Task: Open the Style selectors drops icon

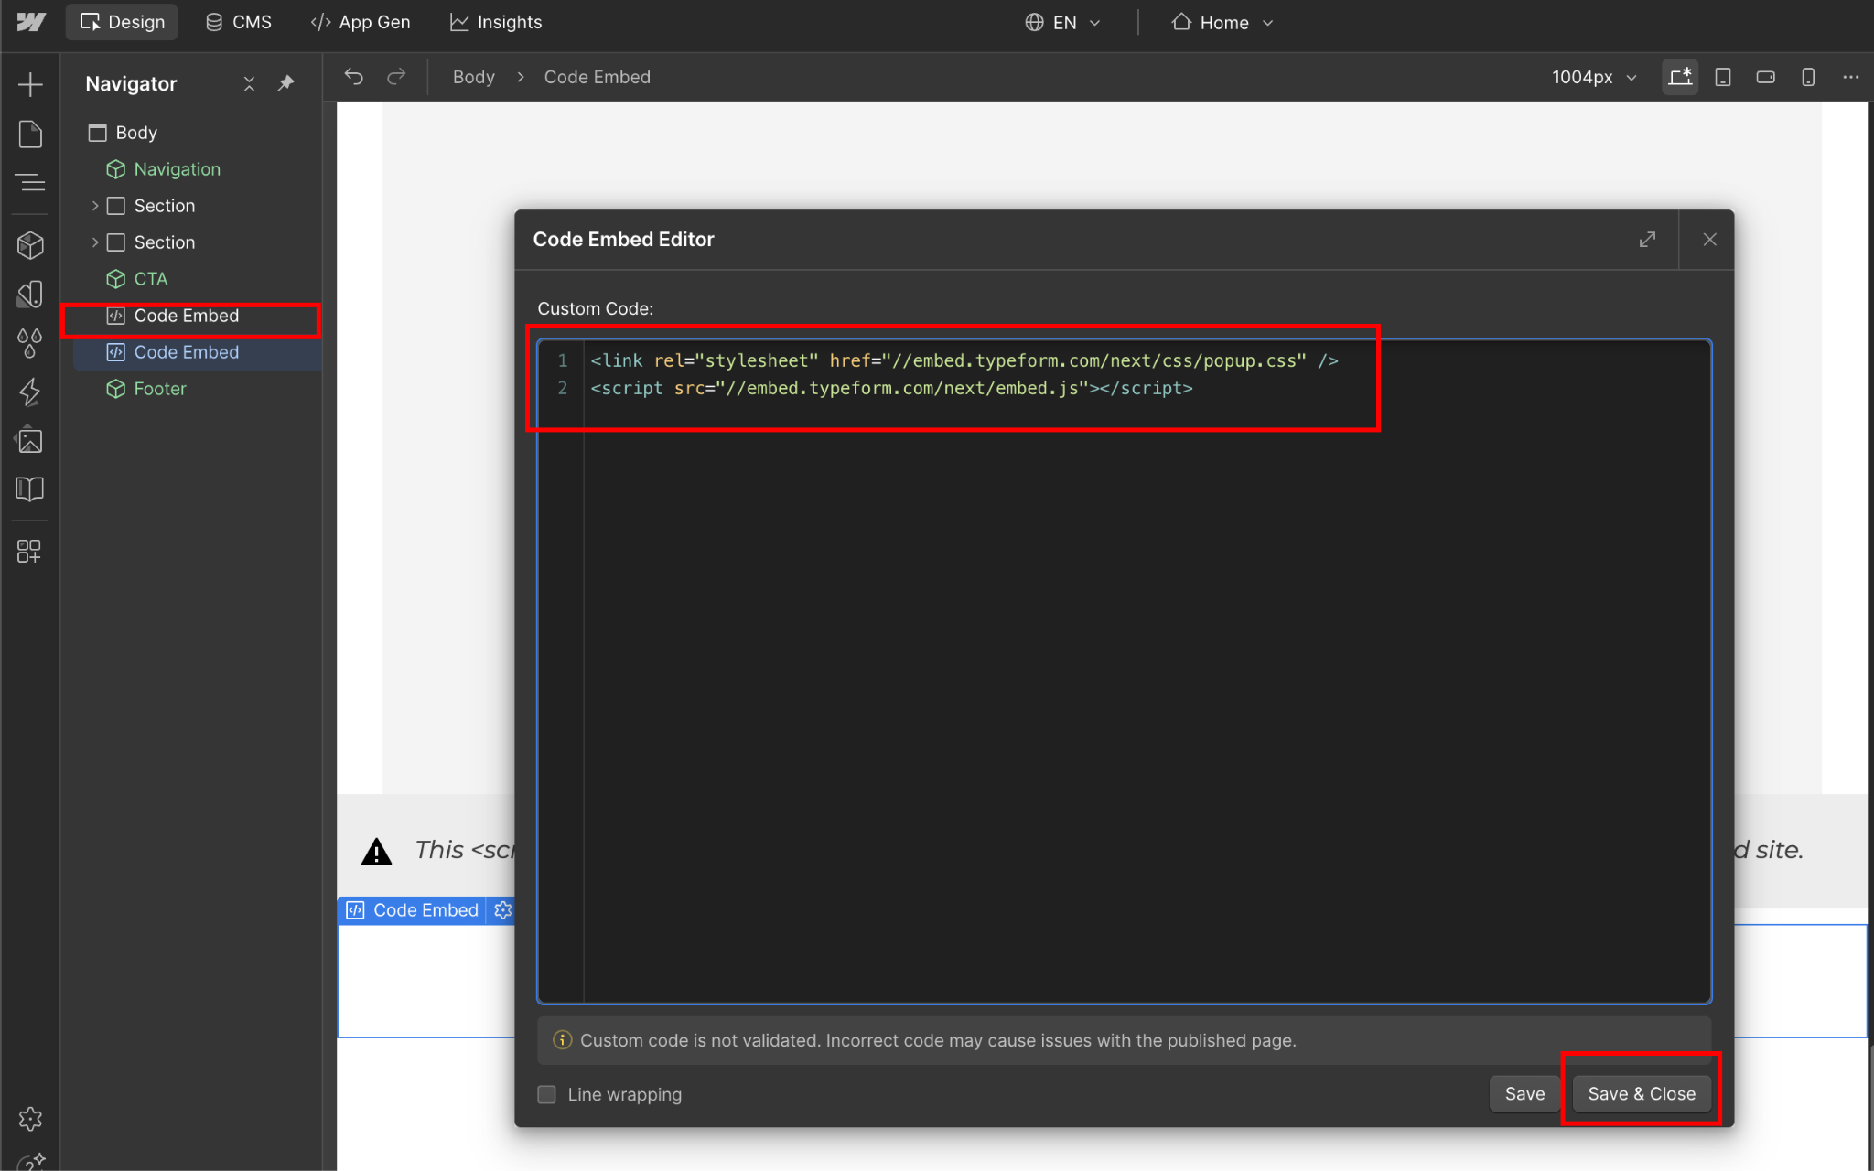Action: pos(30,343)
